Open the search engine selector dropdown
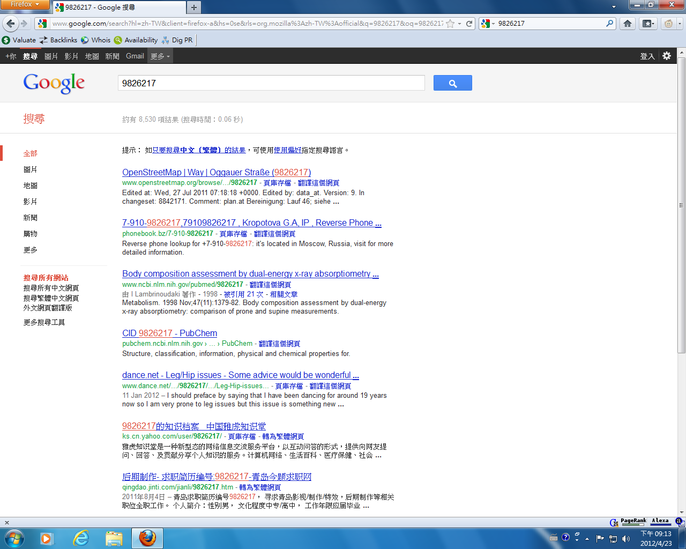This screenshot has width=686, height=549. coord(487,24)
